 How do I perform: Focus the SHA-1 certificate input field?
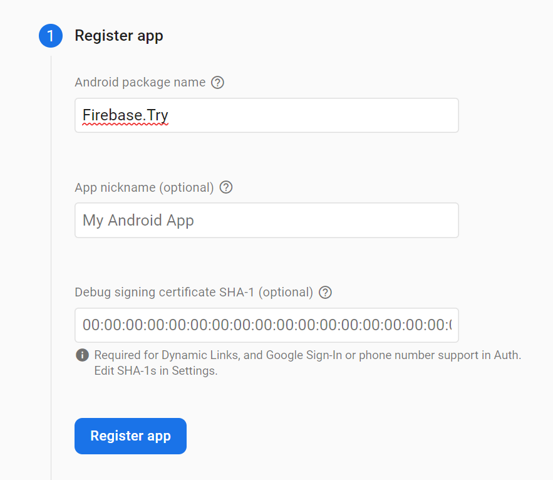point(267,325)
